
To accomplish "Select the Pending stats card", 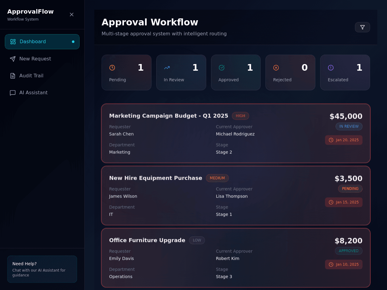I will click(x=126, y=72).
